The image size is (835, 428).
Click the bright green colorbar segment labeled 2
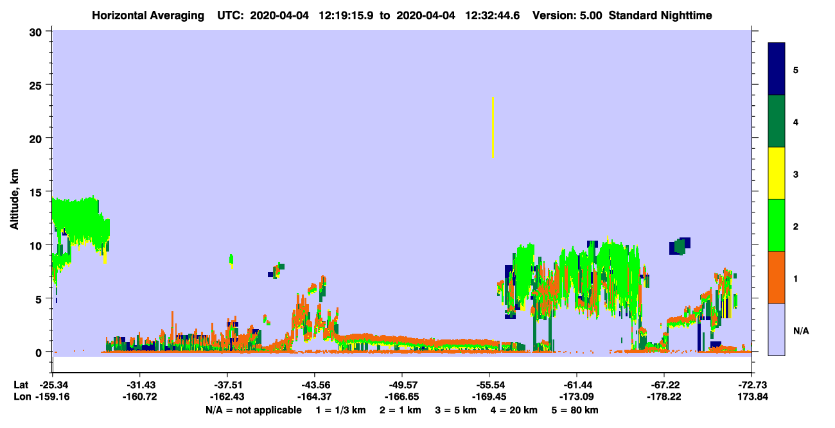click(777, 225)
